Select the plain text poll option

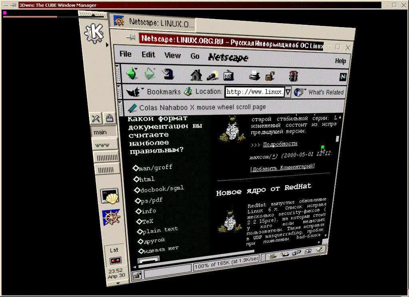pos(140,231)
